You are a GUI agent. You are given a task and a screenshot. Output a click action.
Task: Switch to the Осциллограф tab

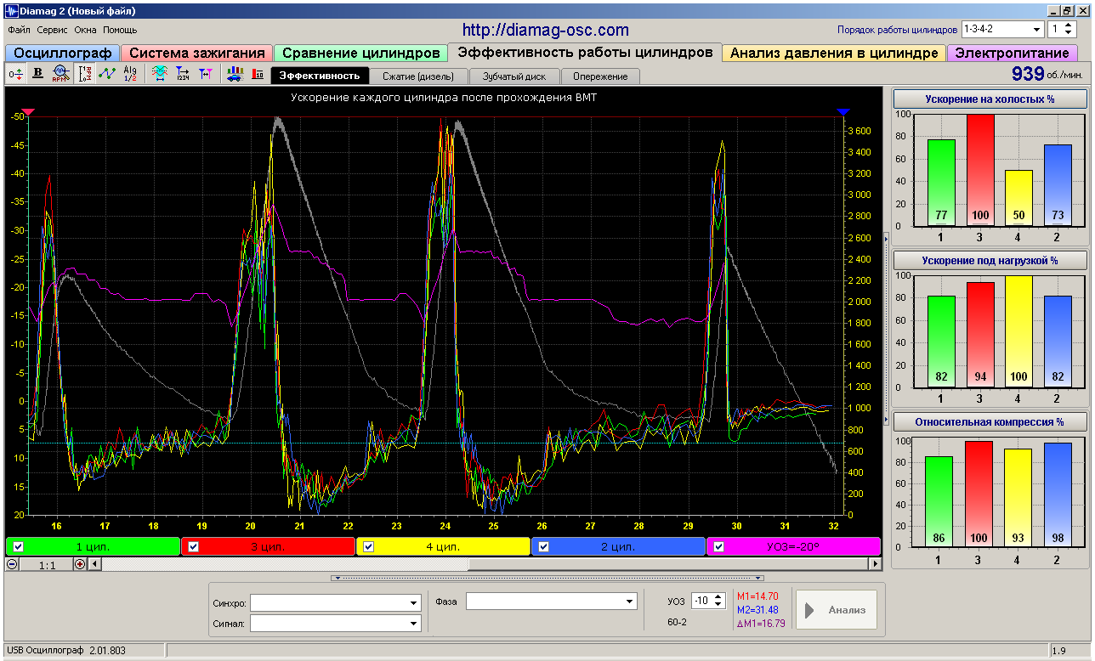tap(63, 53)
